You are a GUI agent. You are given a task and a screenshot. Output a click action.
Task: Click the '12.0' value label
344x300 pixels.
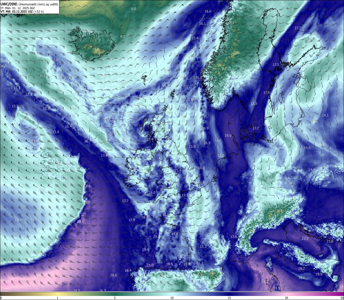[x=221, y=156]
